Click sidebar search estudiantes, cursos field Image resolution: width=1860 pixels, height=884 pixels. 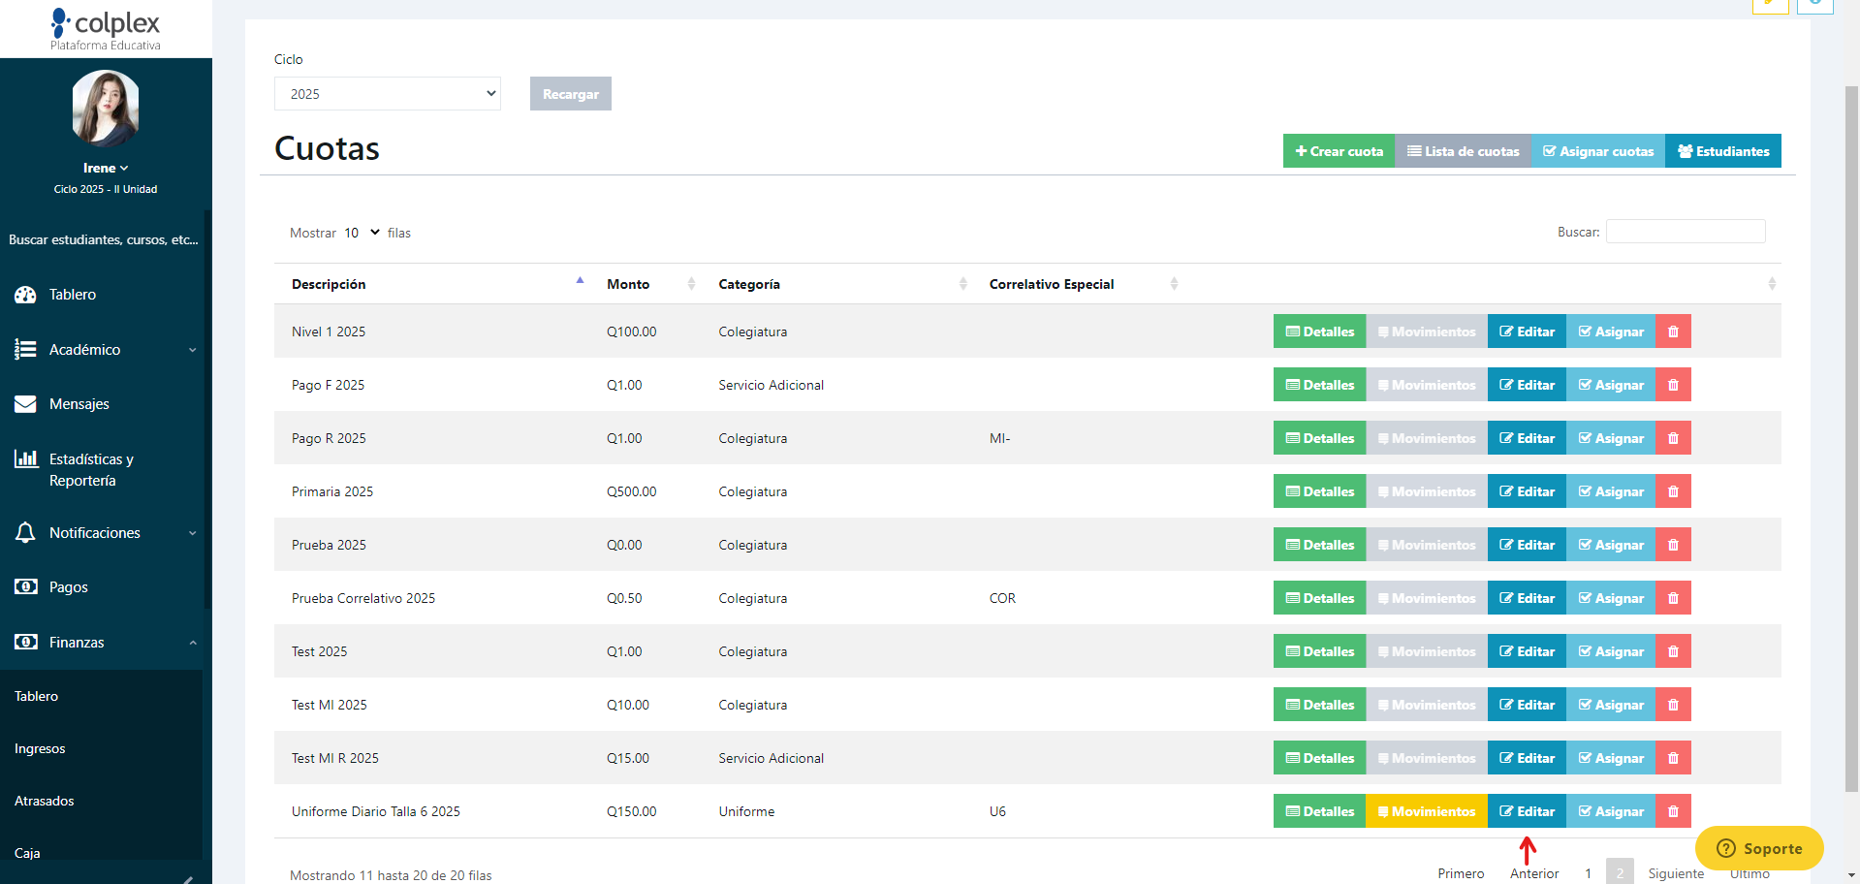[103, 239]
